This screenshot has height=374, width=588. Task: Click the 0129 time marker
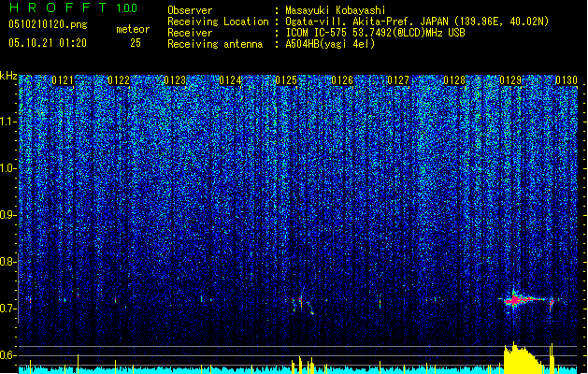(x=510, y=80)
